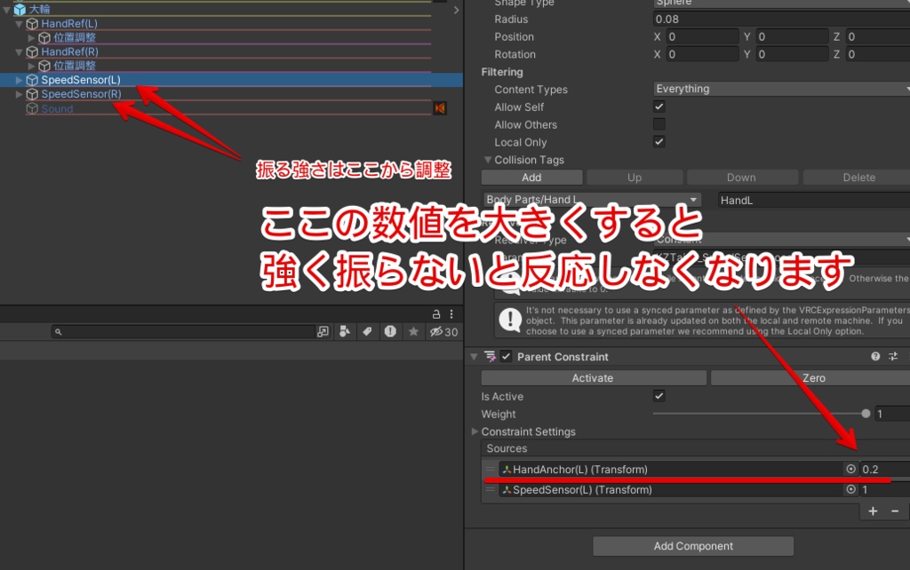This screenshot has height=570, width=910.
Task: Click the Rotation Y field
Action: point(792,54)
